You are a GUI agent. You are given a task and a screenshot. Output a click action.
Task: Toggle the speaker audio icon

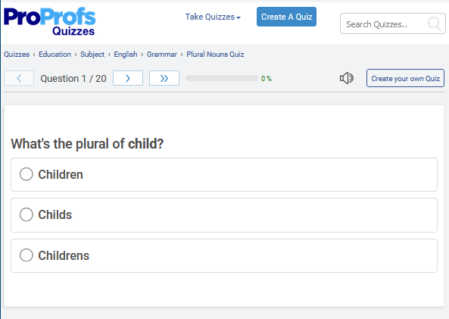tap(347, 78)
